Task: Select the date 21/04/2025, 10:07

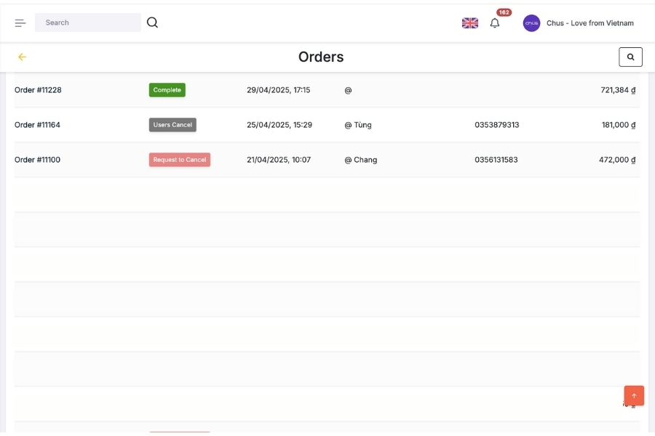Action: tap(279, 160)
